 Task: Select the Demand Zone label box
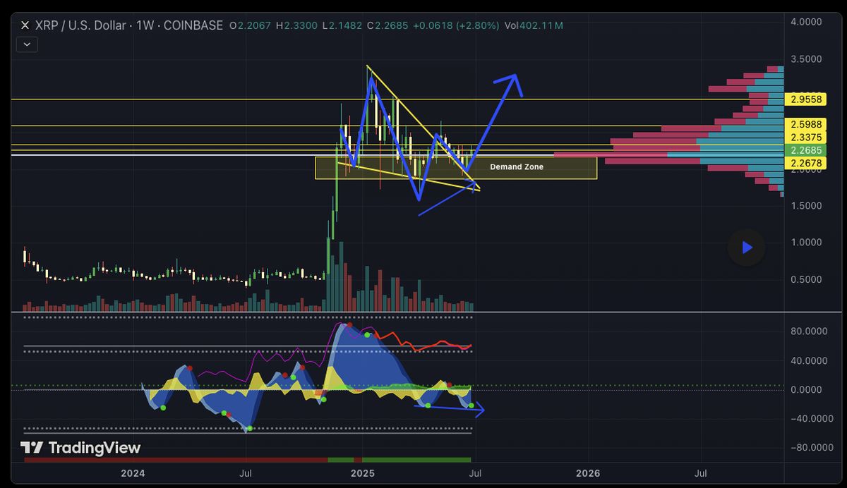pos(455,167)
